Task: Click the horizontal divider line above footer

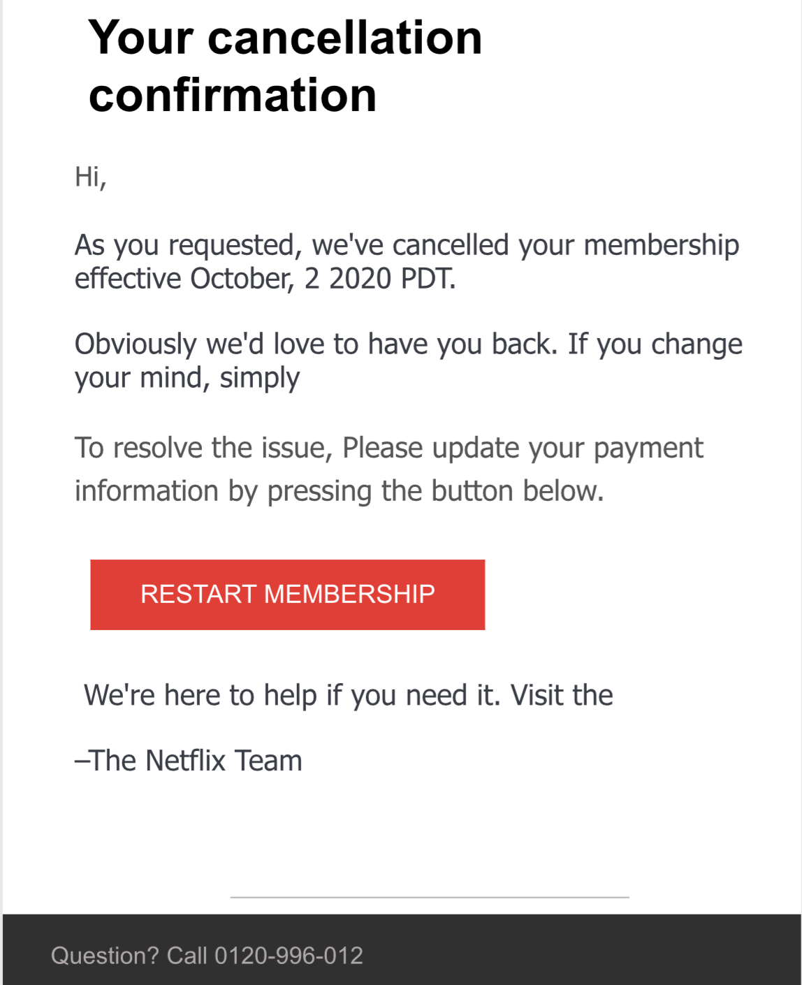Action: coord(429,897)
